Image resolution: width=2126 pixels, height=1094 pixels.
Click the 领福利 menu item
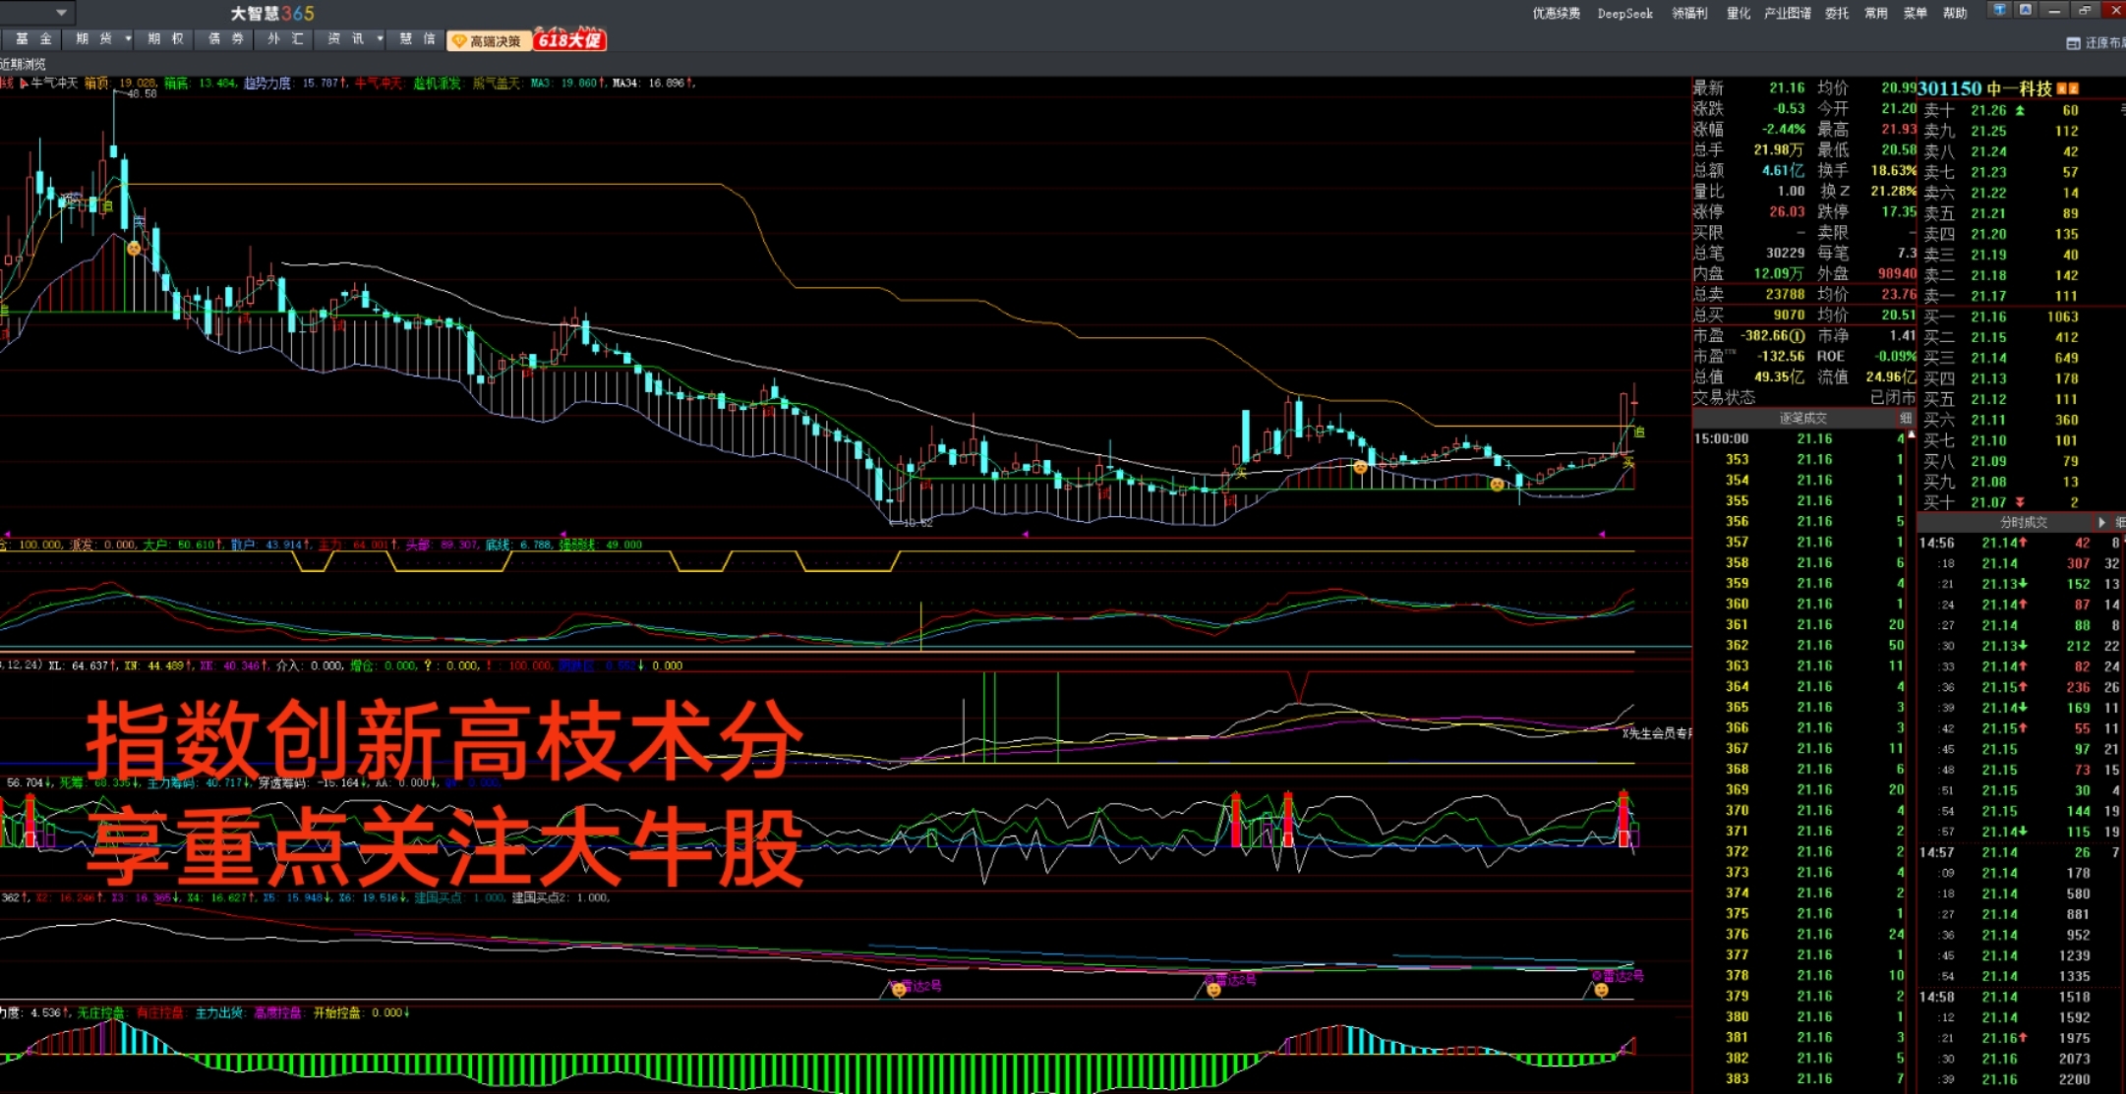point(1689,13)
